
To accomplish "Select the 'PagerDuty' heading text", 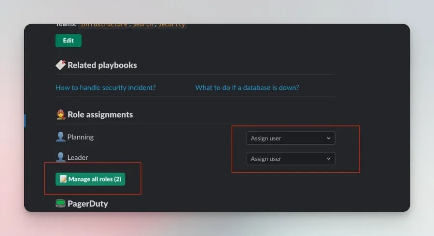I will pyautogui.click(x=88, y=204).
